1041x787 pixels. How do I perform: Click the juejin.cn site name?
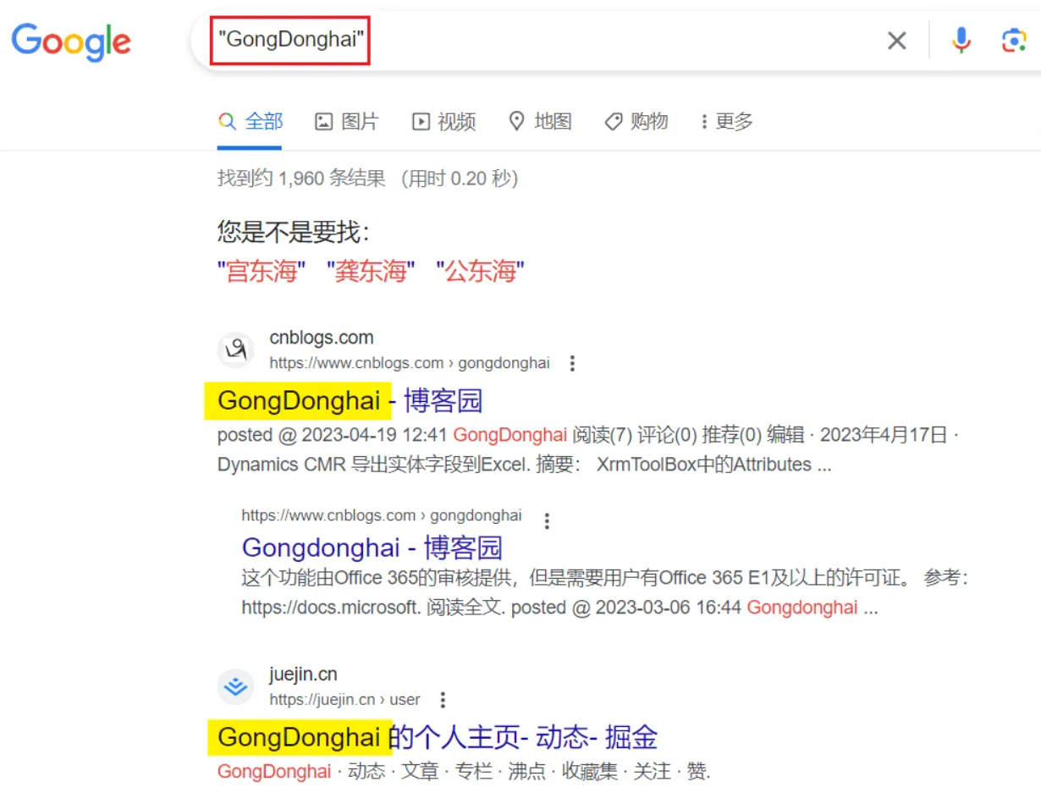304,674
